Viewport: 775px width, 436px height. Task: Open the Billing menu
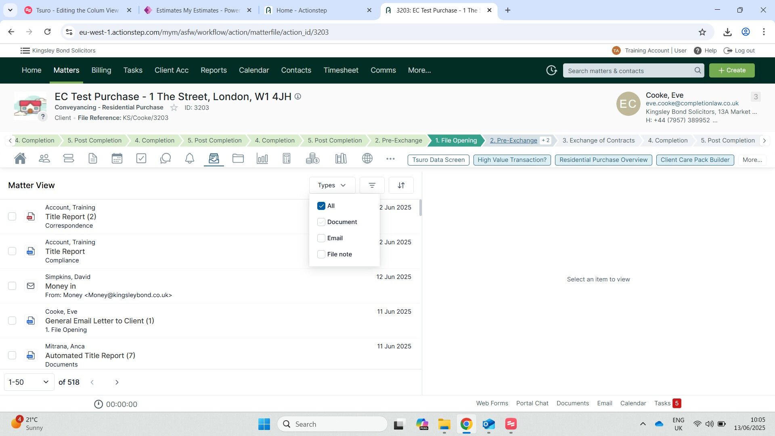click(101, 70)
